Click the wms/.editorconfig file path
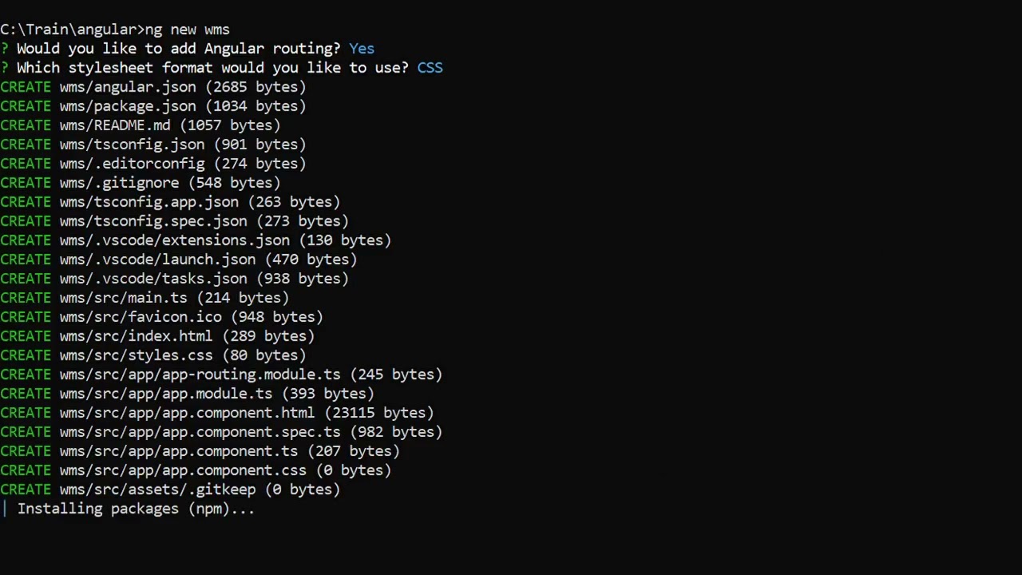1022x575 pixels. click(132, 164)
